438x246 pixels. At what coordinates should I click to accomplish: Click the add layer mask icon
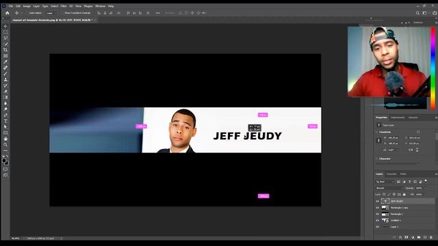click(x=407, y=237)
